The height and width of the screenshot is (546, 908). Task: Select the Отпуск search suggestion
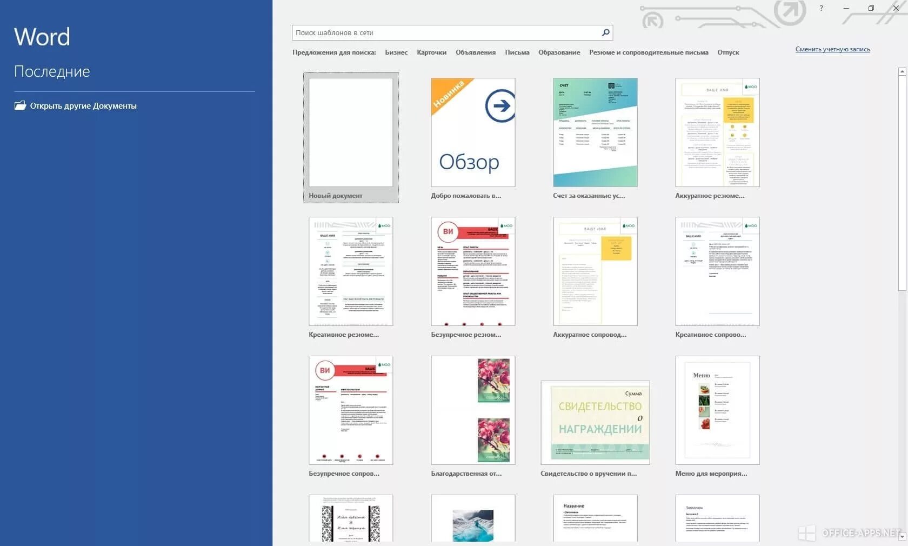[728, 52]
